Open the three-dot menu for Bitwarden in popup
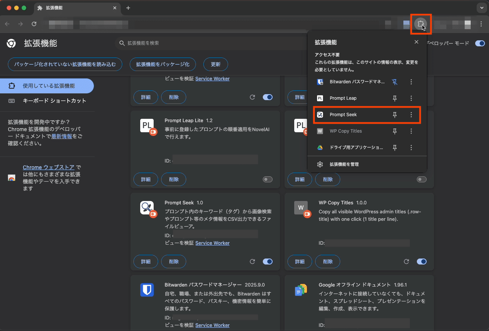The width and height of the screenshot is (489, 331). click(x=411, y=82)
